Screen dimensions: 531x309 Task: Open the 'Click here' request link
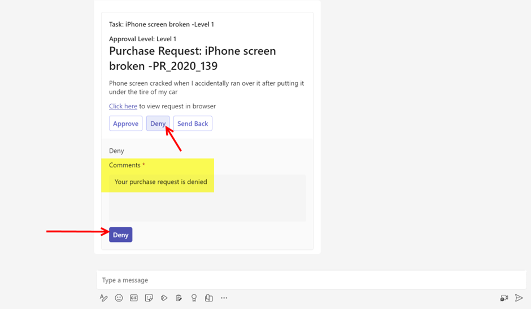coord(123,106)
